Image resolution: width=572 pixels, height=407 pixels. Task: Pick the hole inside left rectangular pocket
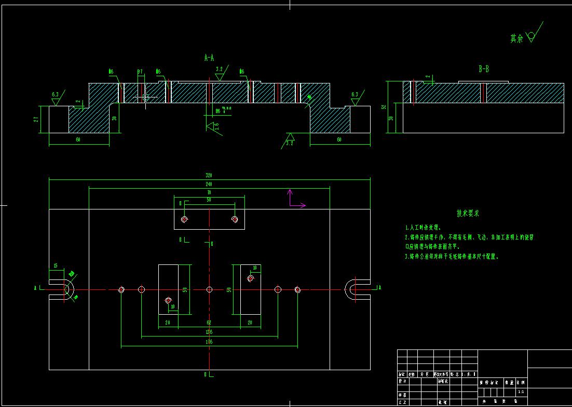tap(168, 301)
